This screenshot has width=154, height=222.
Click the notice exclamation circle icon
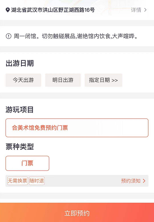[9, 36]
